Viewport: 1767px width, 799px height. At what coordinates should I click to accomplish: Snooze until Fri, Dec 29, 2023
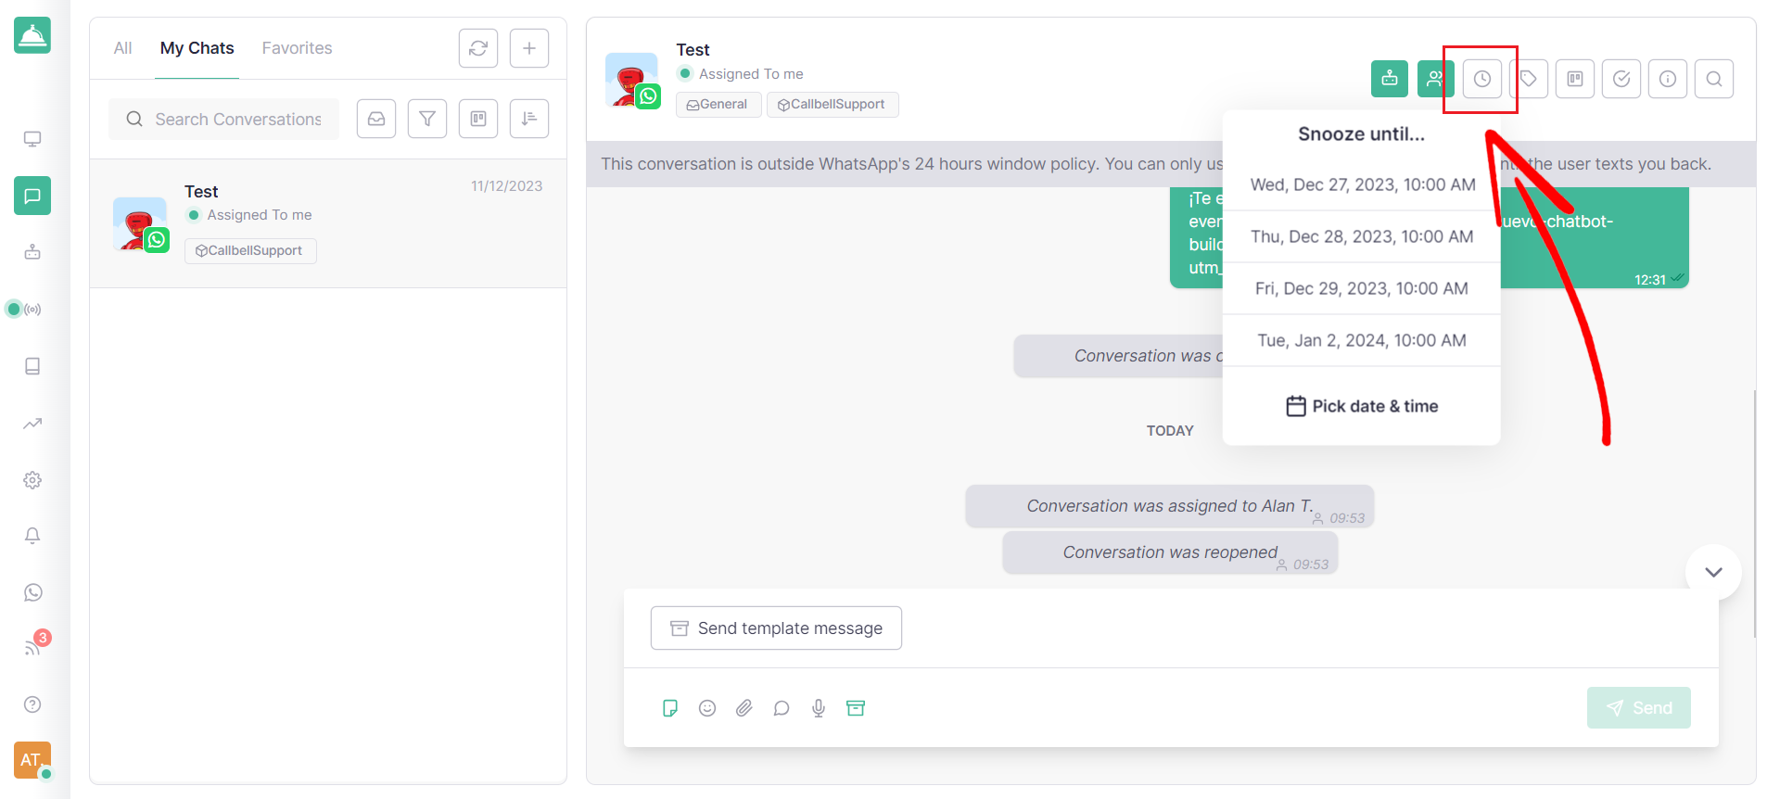[x=1362, y=288]
